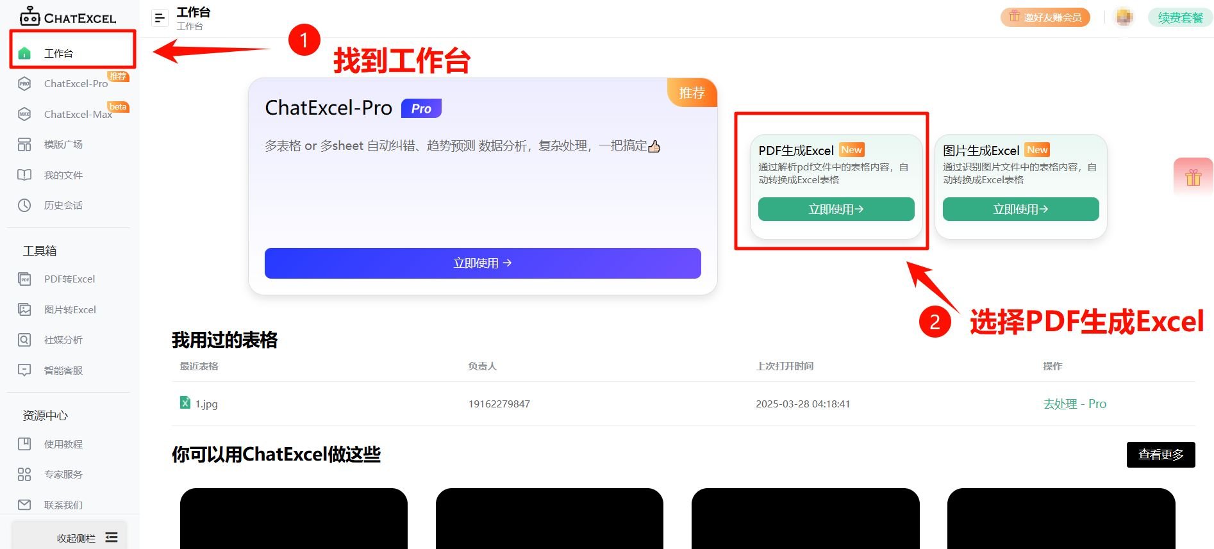Click the PRO hexagon icon for ChatExcel-Pro
Viewport: 1214px width, 549px height.
point(24,84)
